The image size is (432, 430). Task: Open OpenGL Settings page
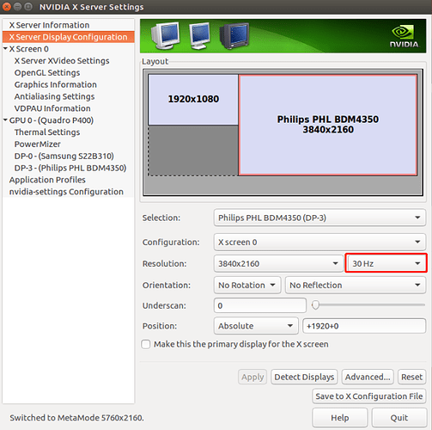coord(47,73)
